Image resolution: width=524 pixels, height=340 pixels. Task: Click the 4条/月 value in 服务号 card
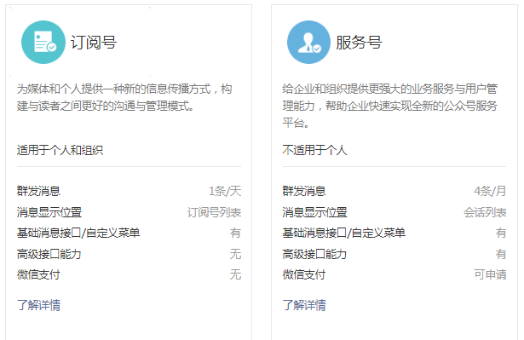tap(490, 191)
